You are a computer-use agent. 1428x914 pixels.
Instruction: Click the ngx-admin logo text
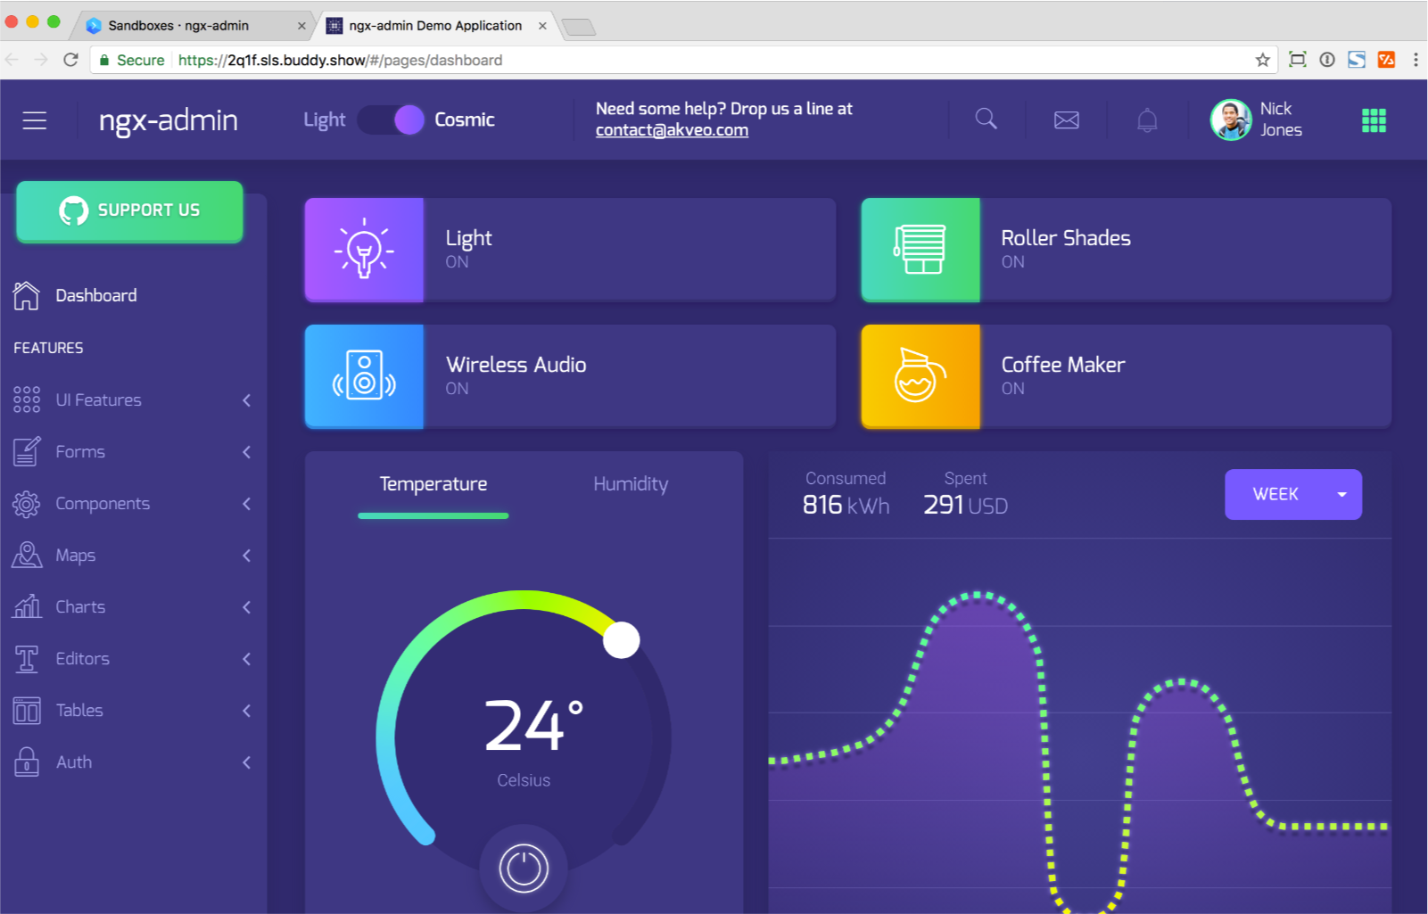click(x=169, y=120)
